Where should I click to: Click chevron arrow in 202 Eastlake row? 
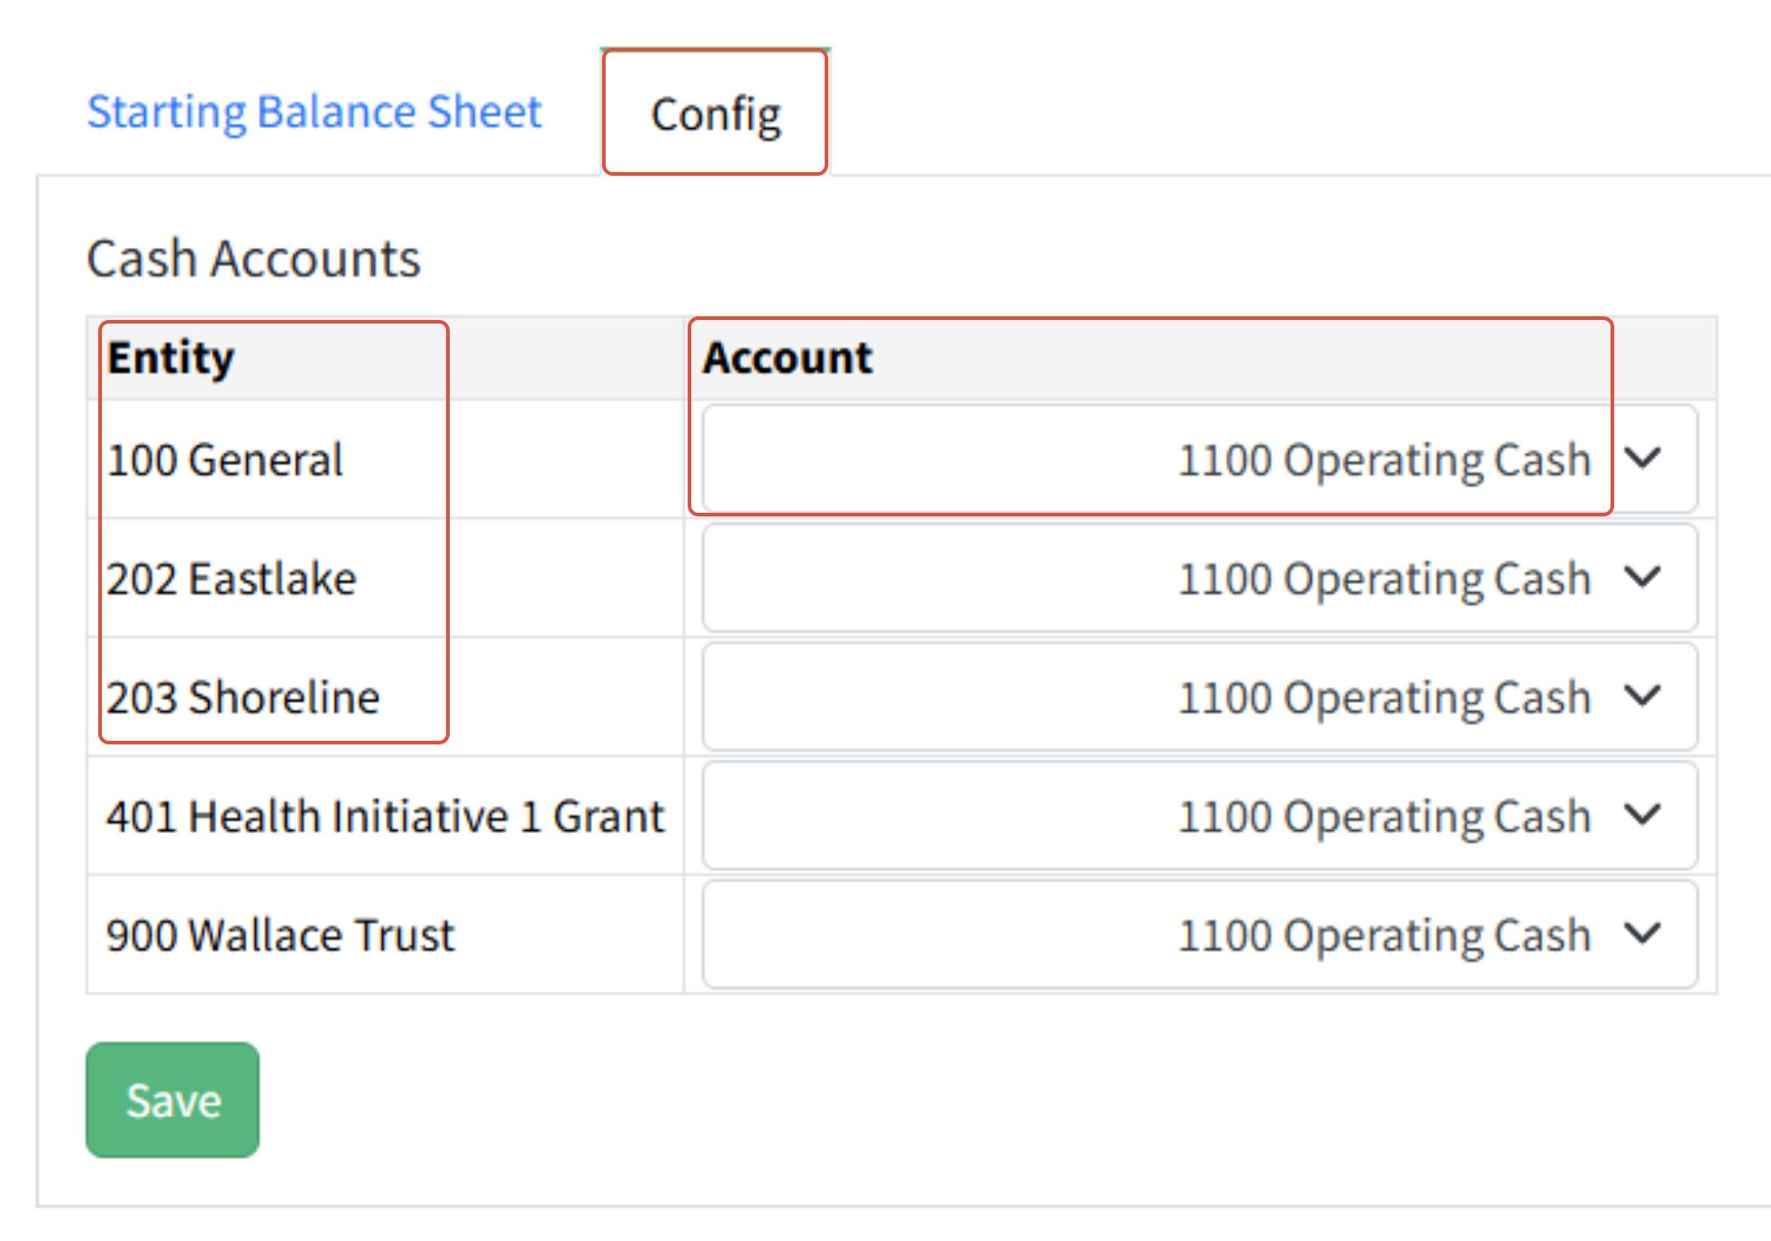point(1643,577)
